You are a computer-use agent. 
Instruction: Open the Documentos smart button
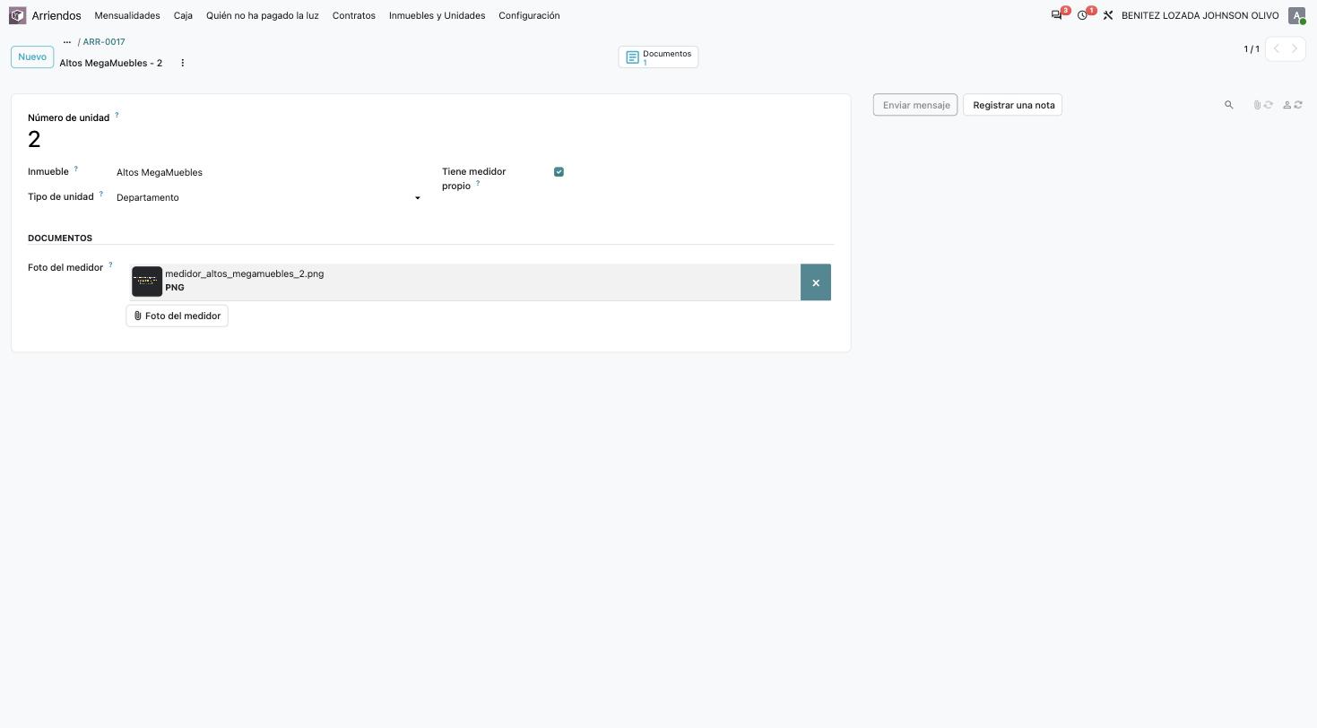[658, 57]
